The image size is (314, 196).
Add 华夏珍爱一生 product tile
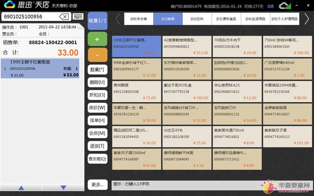(x=137, y=114)
